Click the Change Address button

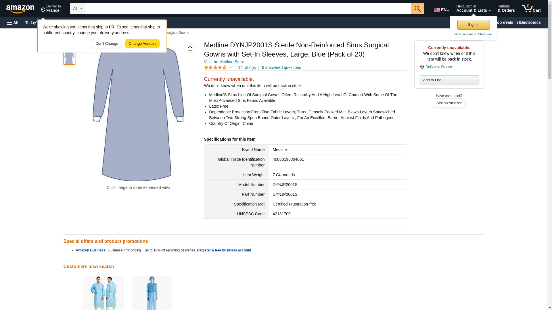[142, 44]
